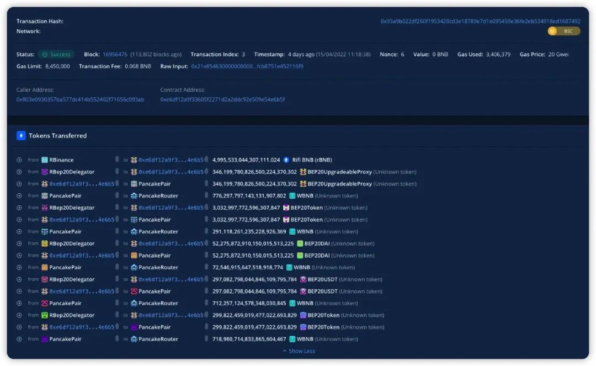Click the amount 718,980,714,833,865,604,467

[249, 339]
